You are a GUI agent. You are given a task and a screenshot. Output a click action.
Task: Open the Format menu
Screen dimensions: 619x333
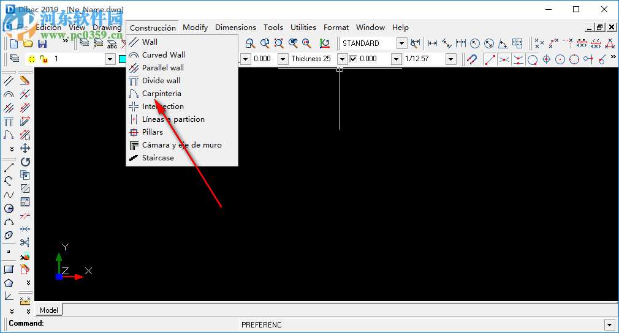click(x=336, y=27)
